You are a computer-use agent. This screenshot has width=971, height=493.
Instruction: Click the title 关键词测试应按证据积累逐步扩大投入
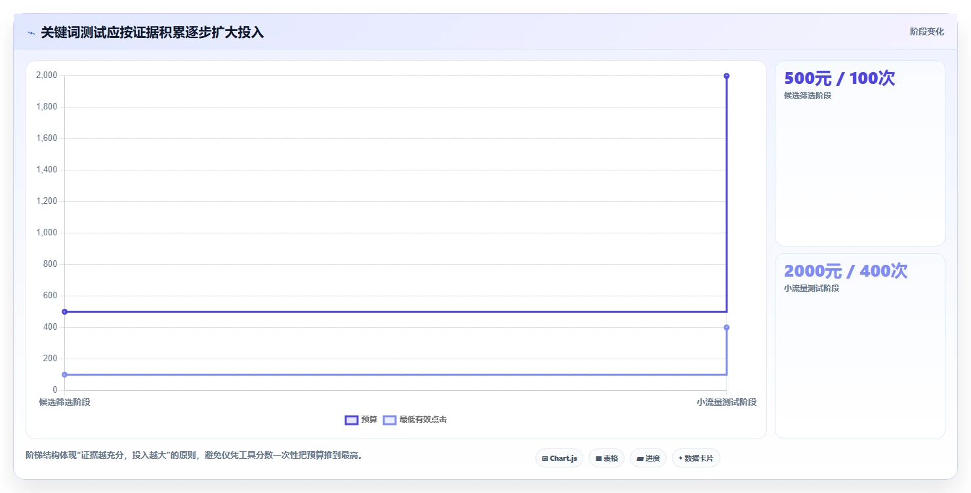click(x=152, y=32)
